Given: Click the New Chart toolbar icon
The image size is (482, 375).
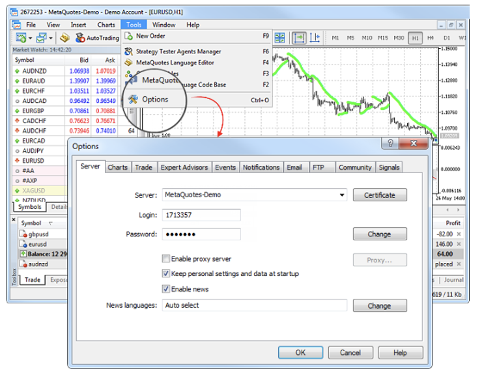Looking at the screenshot, I should [x=21, y=38].
